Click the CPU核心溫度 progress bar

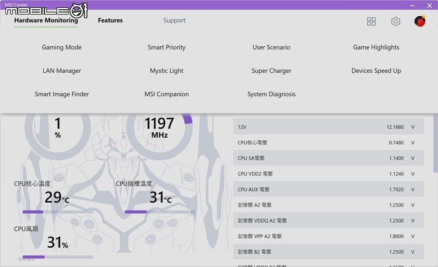[58, 212]
